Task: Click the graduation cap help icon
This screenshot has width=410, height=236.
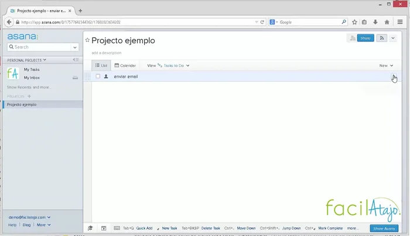Action: pyautogui.click(x=90, y=228)
